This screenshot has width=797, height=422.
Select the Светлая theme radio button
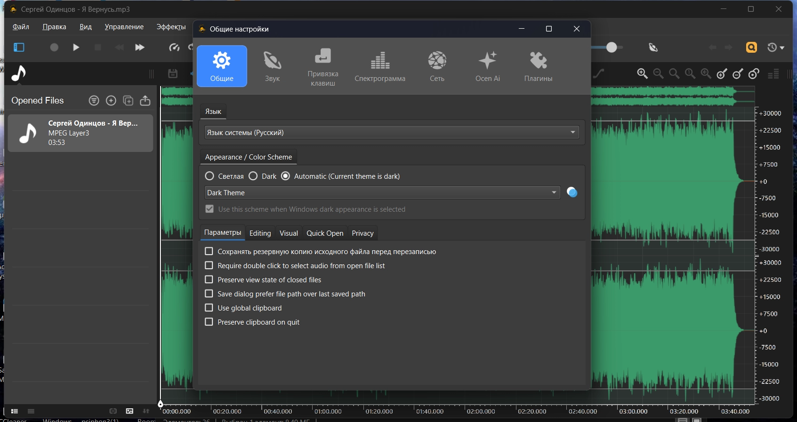point(210,176)
